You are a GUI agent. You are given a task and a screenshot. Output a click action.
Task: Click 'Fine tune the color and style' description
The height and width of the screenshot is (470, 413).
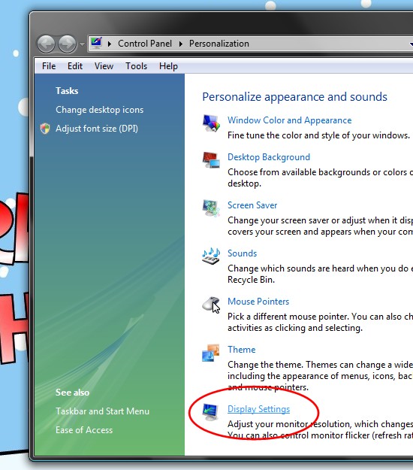point(318,135)
